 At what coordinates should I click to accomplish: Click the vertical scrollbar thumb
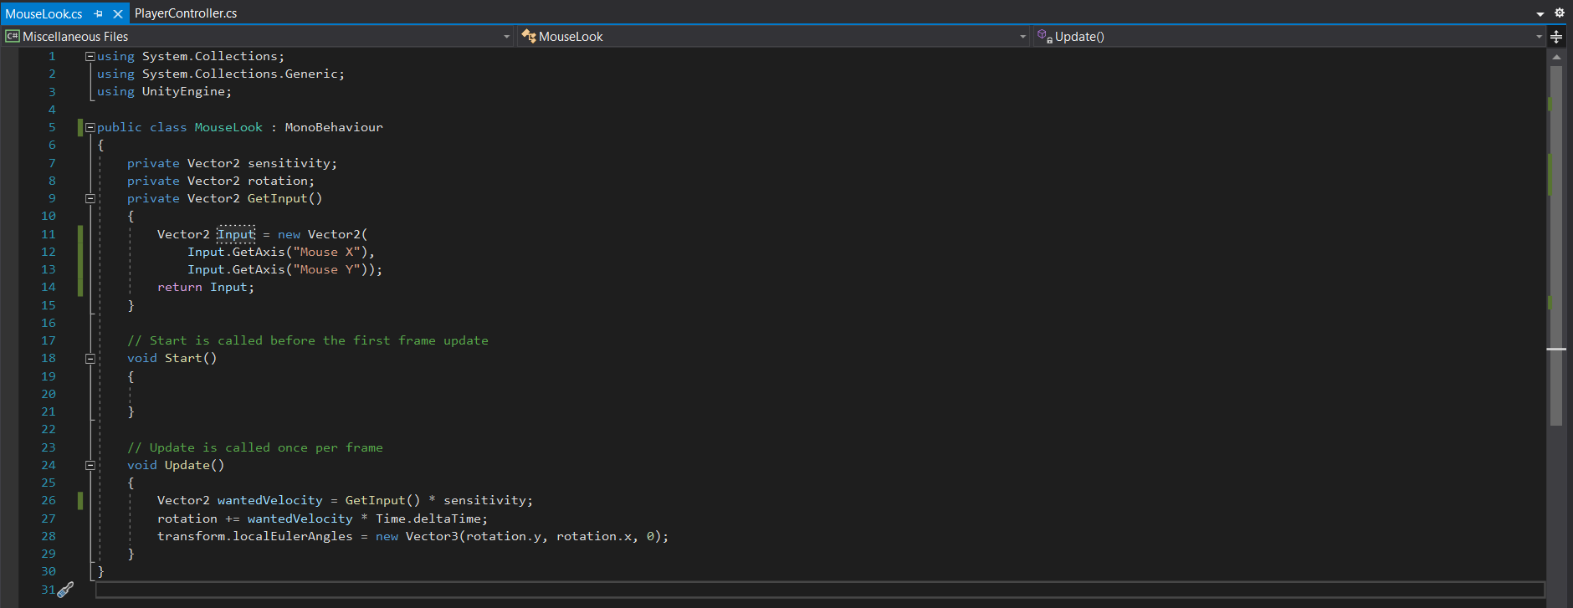pyautogui.click(x=1556, y=246)
